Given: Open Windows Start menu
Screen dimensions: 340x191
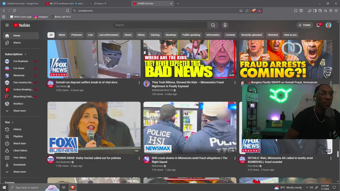Looking at the screenshot, I should point(4,187).
